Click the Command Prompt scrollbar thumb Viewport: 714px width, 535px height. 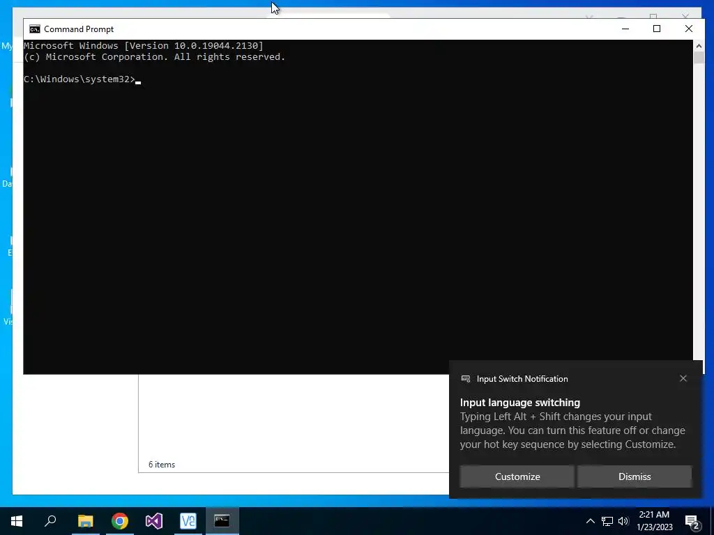click(699, 58)
